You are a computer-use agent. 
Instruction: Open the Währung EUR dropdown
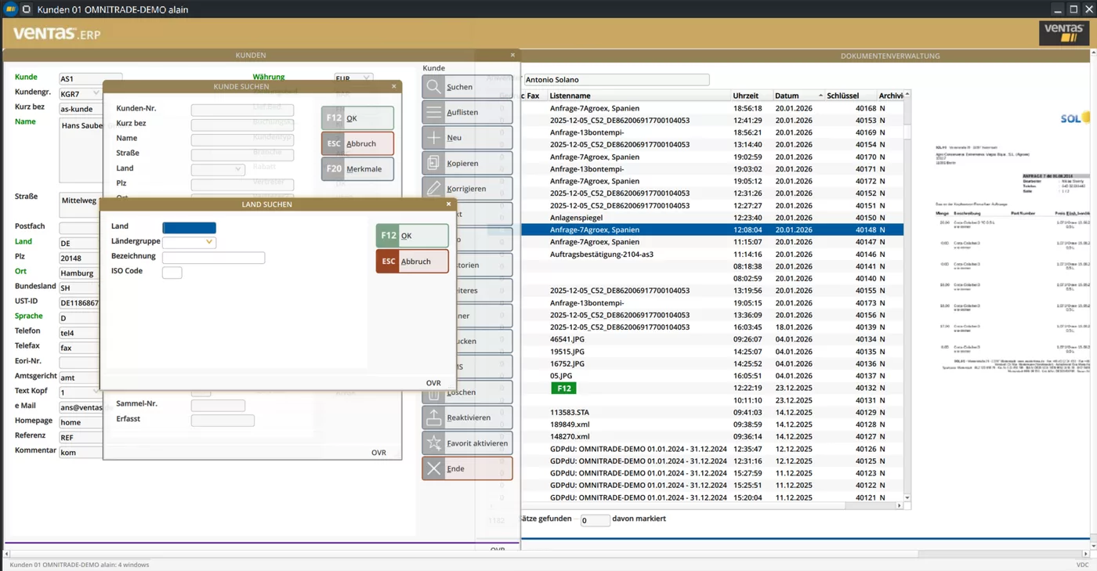[367, 78]
